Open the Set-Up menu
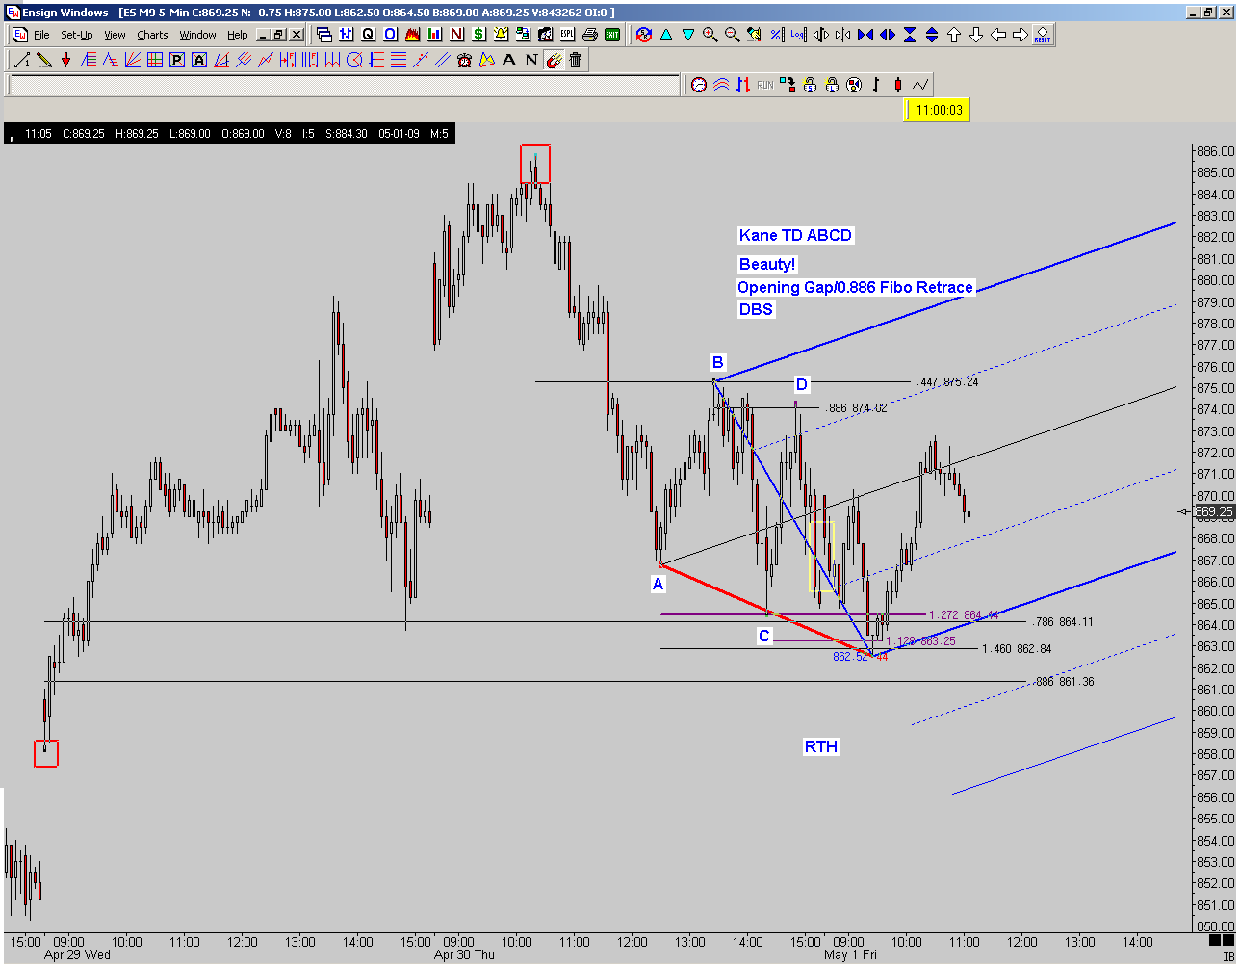This screenshot has width=1240, height=965. click(x=76, y=35)
